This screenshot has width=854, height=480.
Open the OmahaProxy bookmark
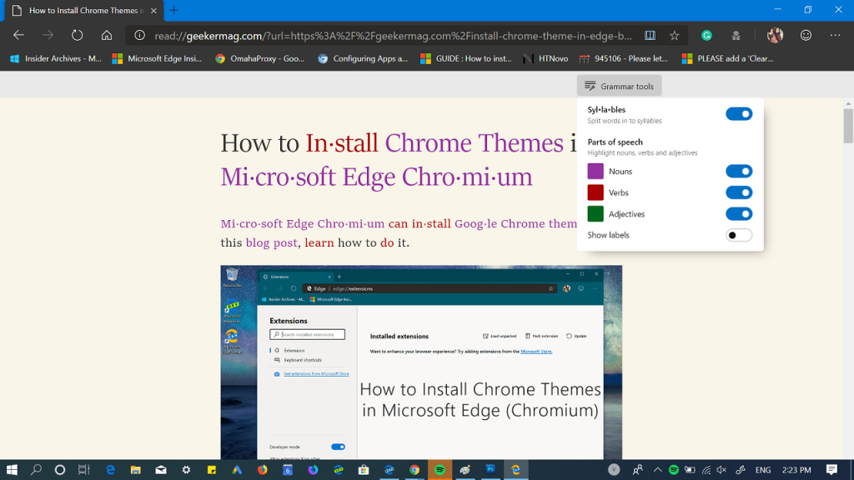click(260, 58)
